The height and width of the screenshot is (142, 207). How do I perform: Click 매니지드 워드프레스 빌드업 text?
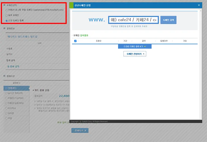pyautogui.click(x=22, y=37)
